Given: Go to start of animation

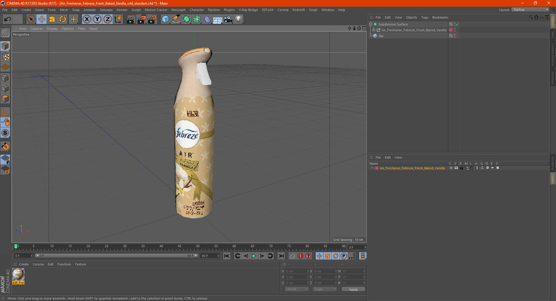Looking at the screenshot, I should pyautogui.click(x=227, y=256).
